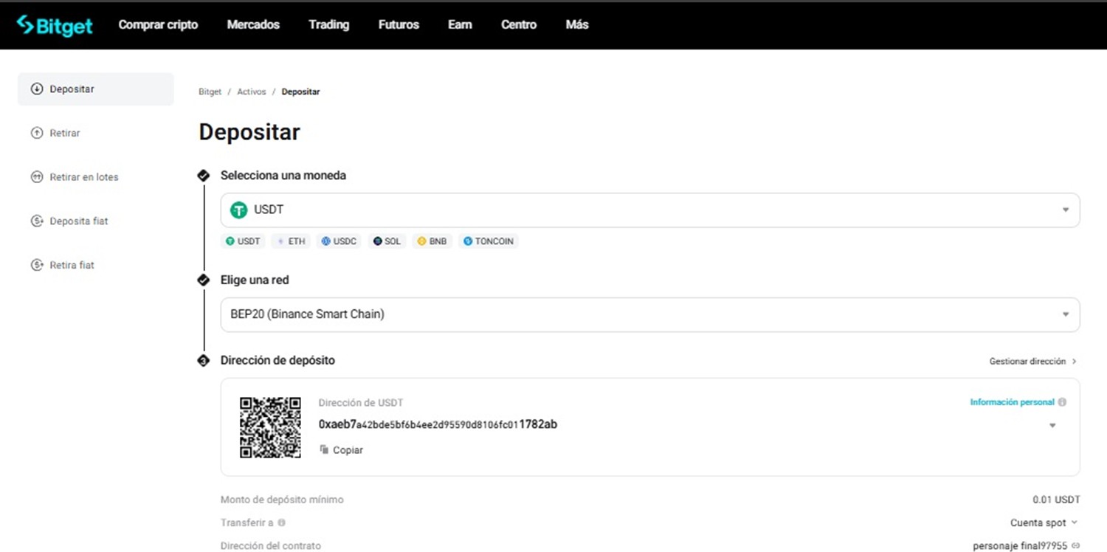Viewport: 1107px width, 552px height.
Task: Select the TONCOIN quick coin chip
Action: [x=488, y=241]
